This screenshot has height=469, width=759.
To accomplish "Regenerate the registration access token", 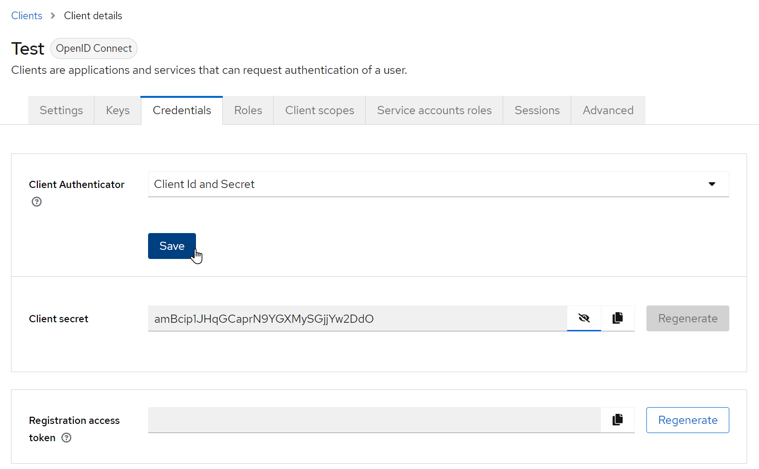I will point(688,420).
